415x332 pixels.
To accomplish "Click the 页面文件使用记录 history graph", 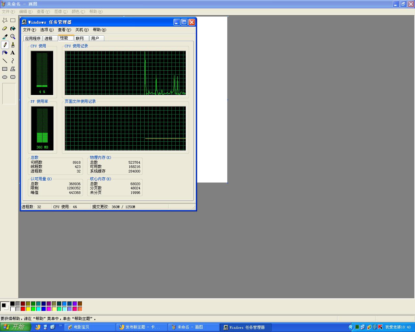I will point(125,128).
